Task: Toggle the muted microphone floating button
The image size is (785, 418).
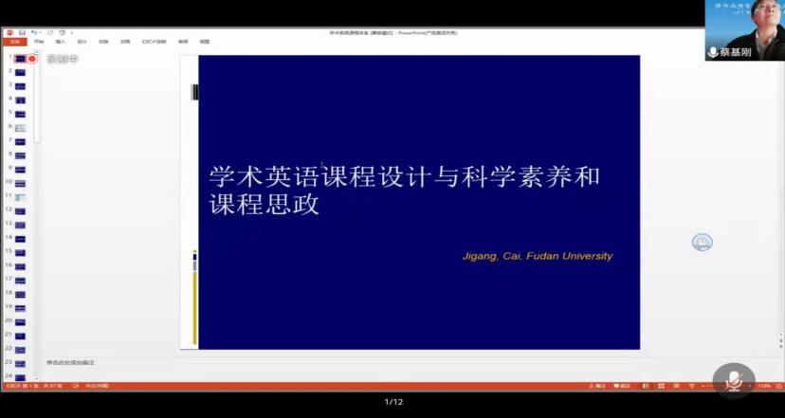Action: click(x=733, y=380)
